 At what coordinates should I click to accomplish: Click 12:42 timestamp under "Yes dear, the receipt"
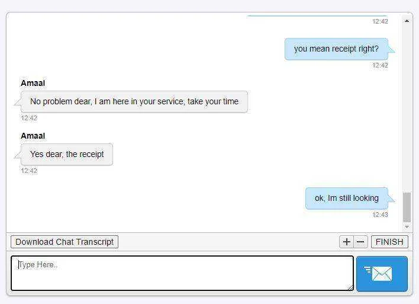coord(29,171)
